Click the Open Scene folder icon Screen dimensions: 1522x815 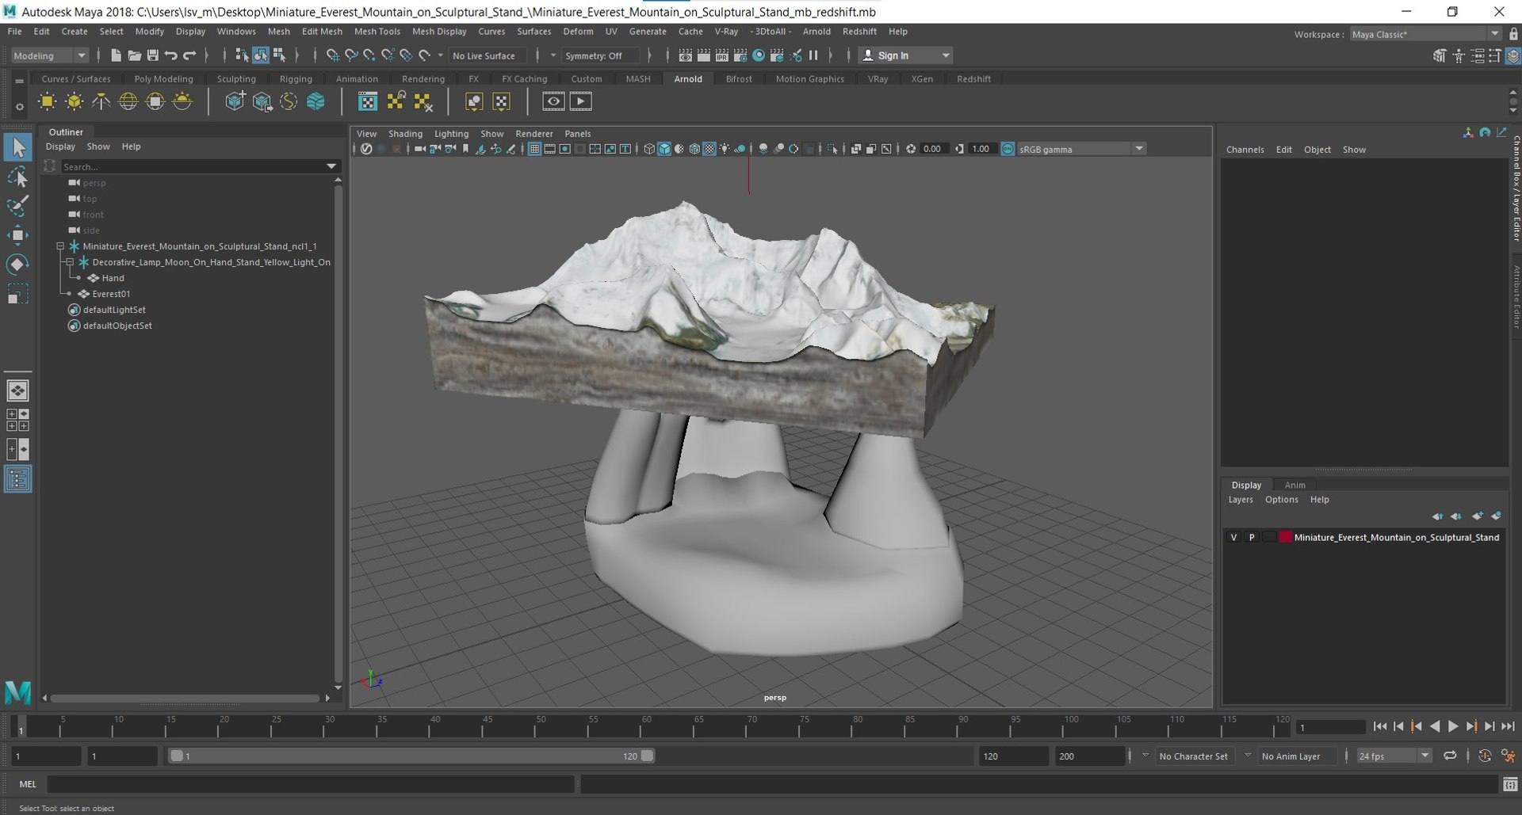click(x=134, y=55)
